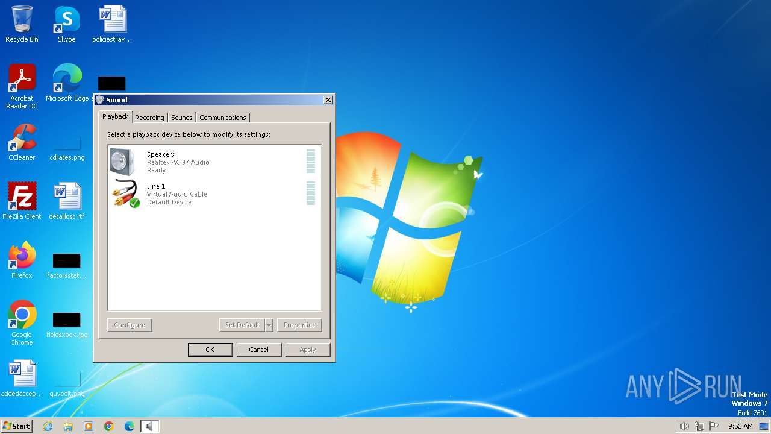Click the Speakers volume level meter
The width and height of the screenshot is (771, 434).
tap(311, 162)
